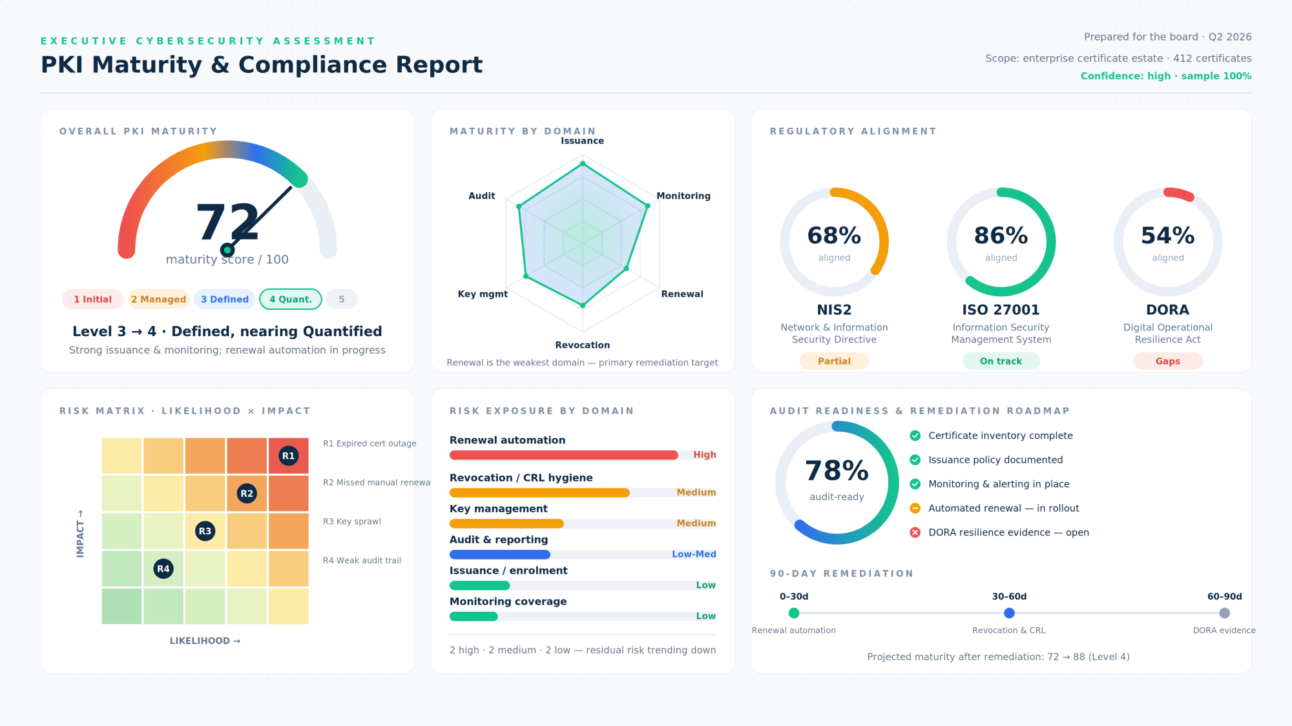Select the R4 risk marker
The width and height of the screenshot is (1292, 726).
[x=163, y=569]
